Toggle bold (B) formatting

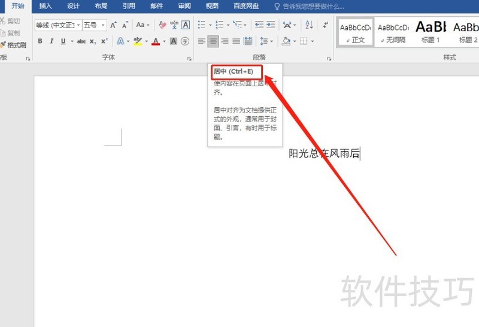[x=40, y=41]
